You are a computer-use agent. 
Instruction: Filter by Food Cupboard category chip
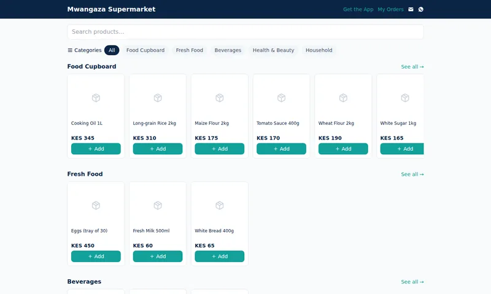pyautogui.click(x=145, y=50)
